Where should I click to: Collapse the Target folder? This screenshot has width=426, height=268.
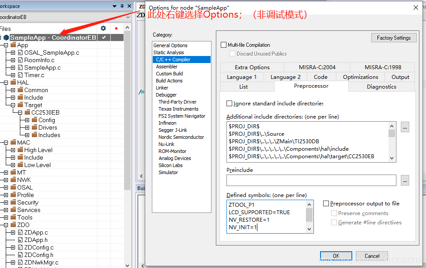pos(13,105)
